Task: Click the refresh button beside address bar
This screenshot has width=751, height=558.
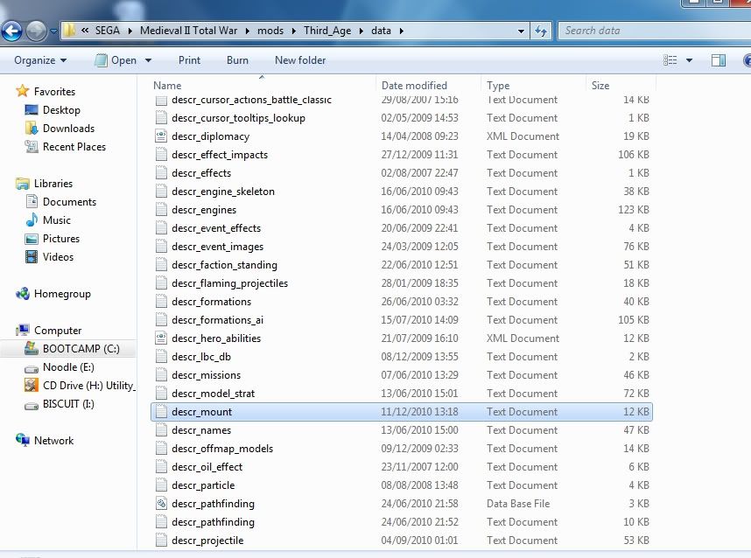Action: coord(541,31)
